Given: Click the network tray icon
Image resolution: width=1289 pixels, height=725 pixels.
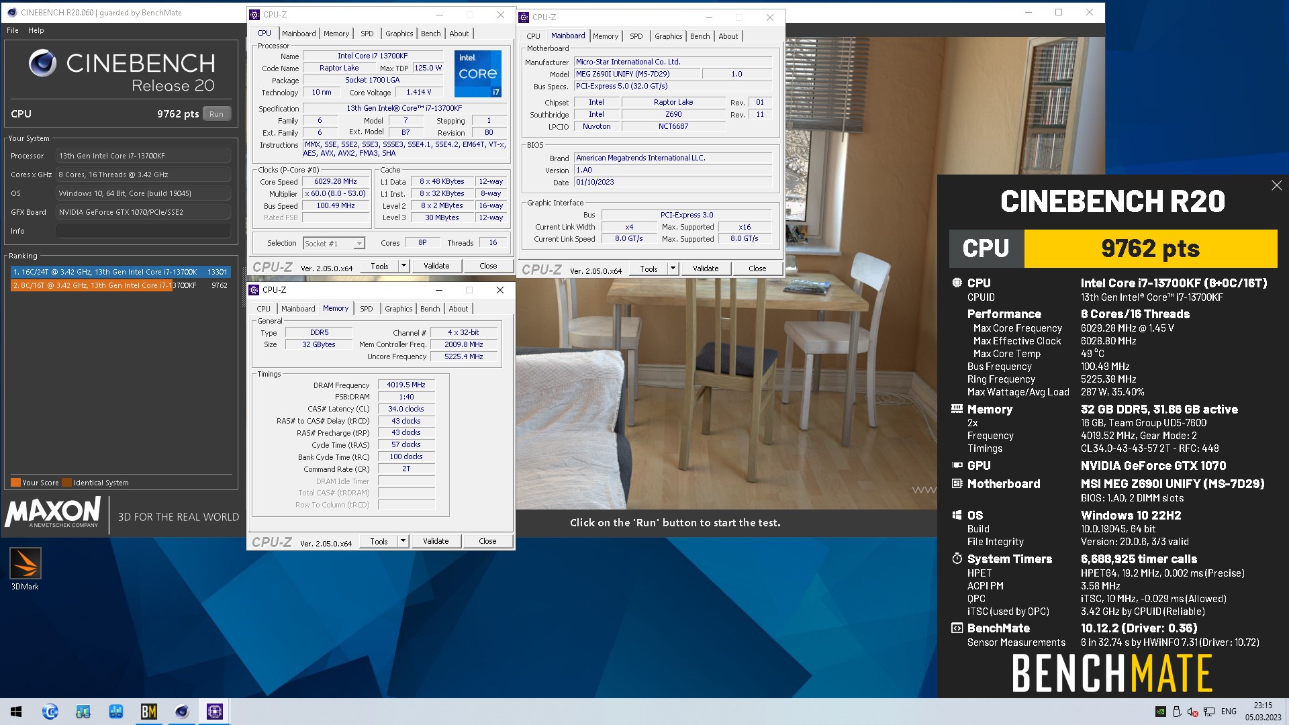Looking at the screenshot, I should coord(1209,712).
